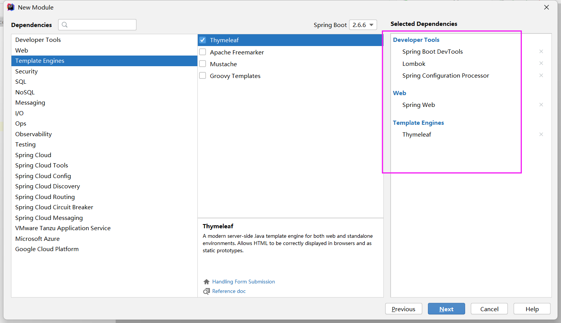The width and height of the screenshot is (561, 323).
Task: Select the Messaging category
Action: pyautogui.click(x=104, y=103)
